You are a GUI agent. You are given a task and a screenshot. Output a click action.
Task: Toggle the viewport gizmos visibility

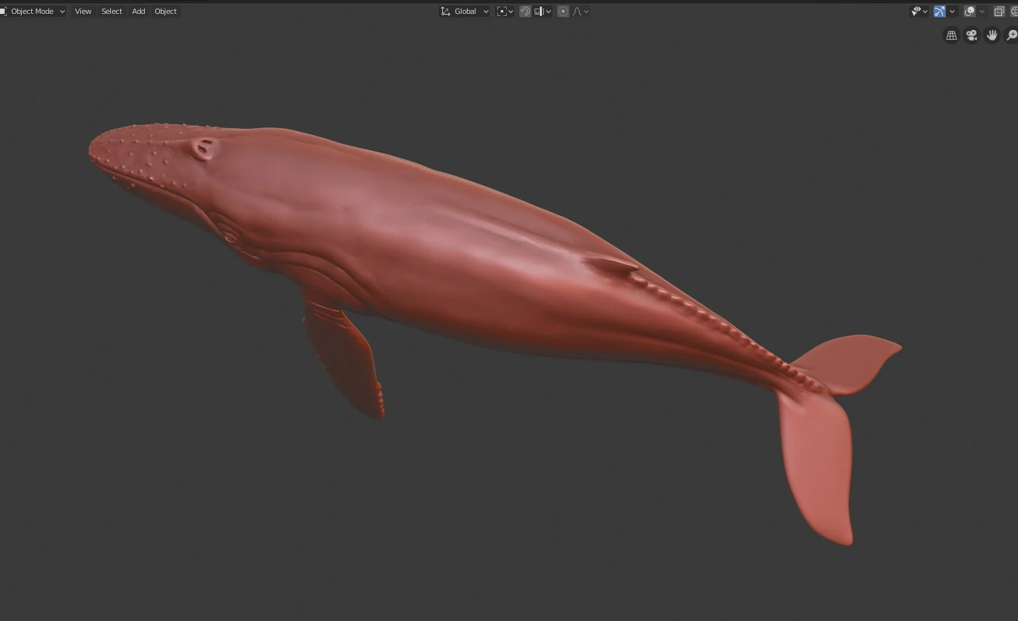[939, 11]
